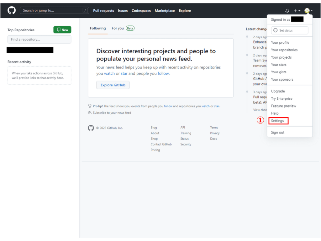321x241 pixels.
Task: Switch to the Following tab
Action: [98, 28]
